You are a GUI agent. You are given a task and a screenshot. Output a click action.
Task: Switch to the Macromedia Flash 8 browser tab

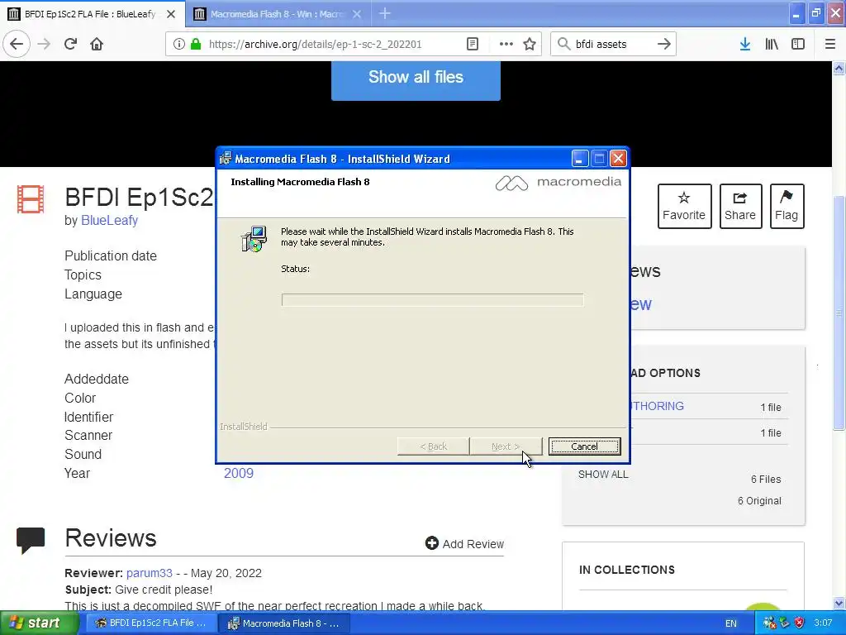click(278, 13)
